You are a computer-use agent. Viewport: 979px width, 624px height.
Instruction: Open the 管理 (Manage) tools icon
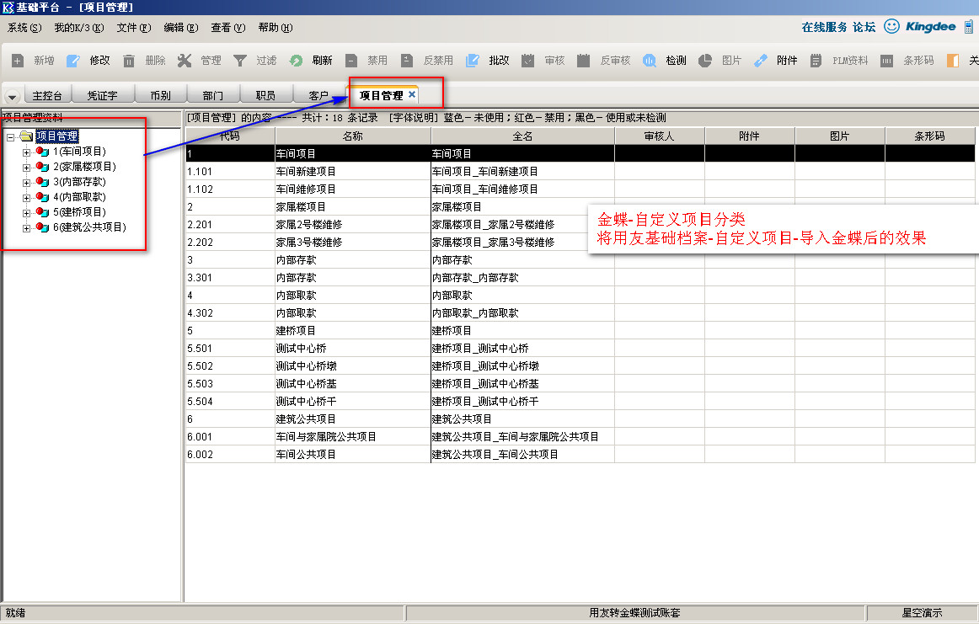[185, 61]
